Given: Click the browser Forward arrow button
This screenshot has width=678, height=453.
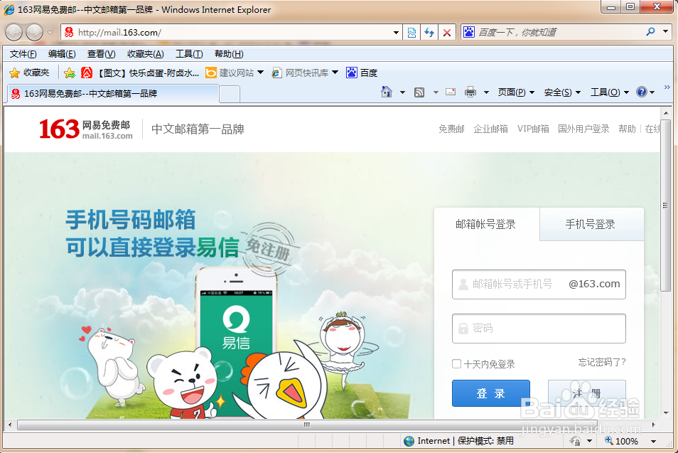Looking at the screenshot, I should [35, 33].
